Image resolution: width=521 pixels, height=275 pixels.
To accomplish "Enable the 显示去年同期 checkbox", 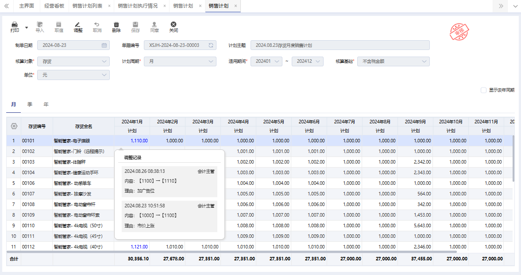I will coord(483,90).
